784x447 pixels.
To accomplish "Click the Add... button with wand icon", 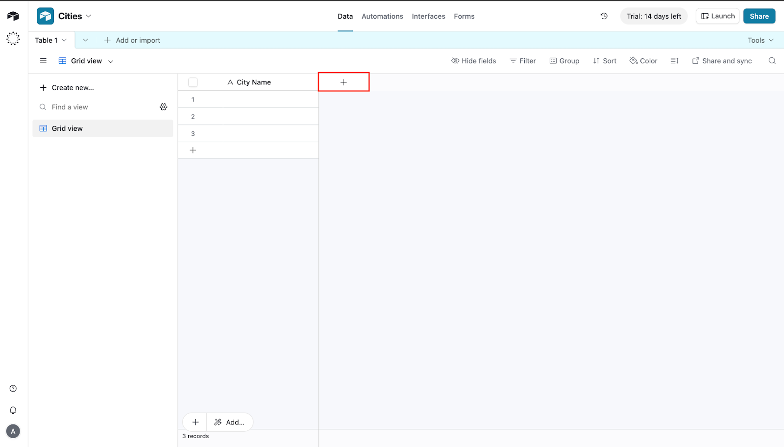I will point(229,422).
